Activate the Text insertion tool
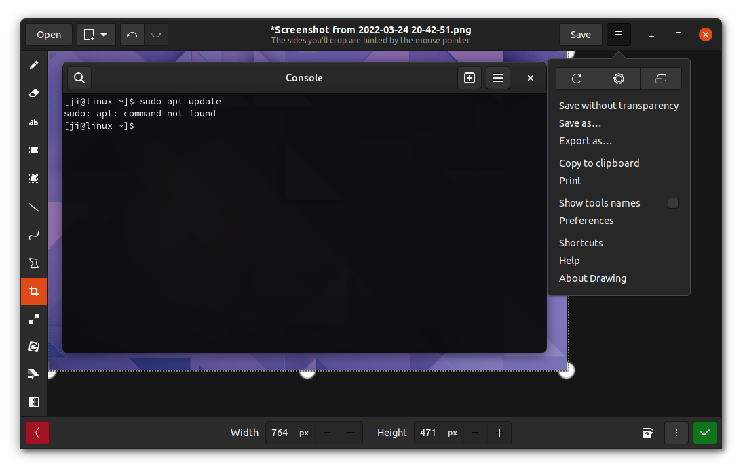 pyautogui.click(x=34, y=123)
